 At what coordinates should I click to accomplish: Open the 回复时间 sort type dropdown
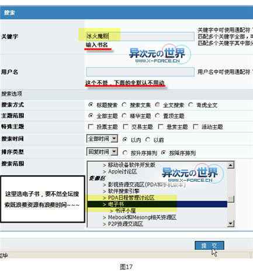(x=102, y=151)
